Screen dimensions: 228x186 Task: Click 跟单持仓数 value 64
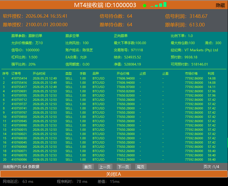[130, 24]
